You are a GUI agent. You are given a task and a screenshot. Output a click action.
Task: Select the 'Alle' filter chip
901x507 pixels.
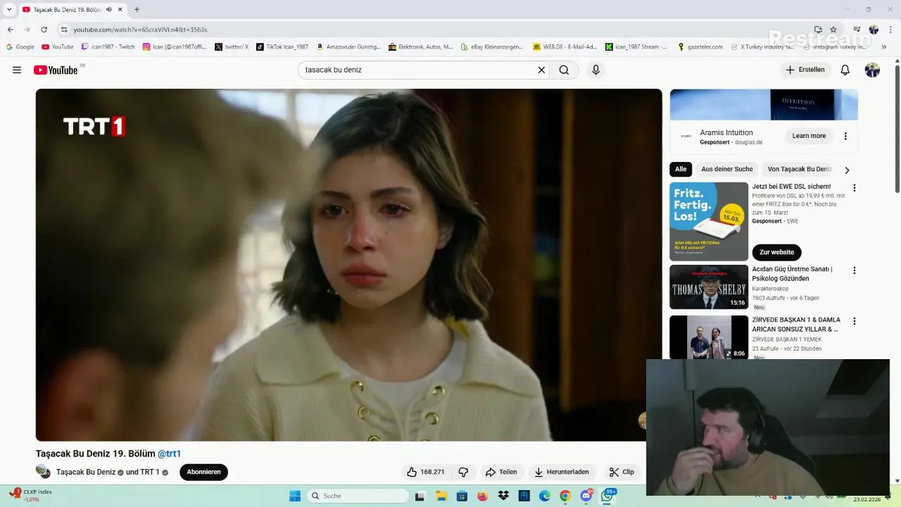[681, 169]
